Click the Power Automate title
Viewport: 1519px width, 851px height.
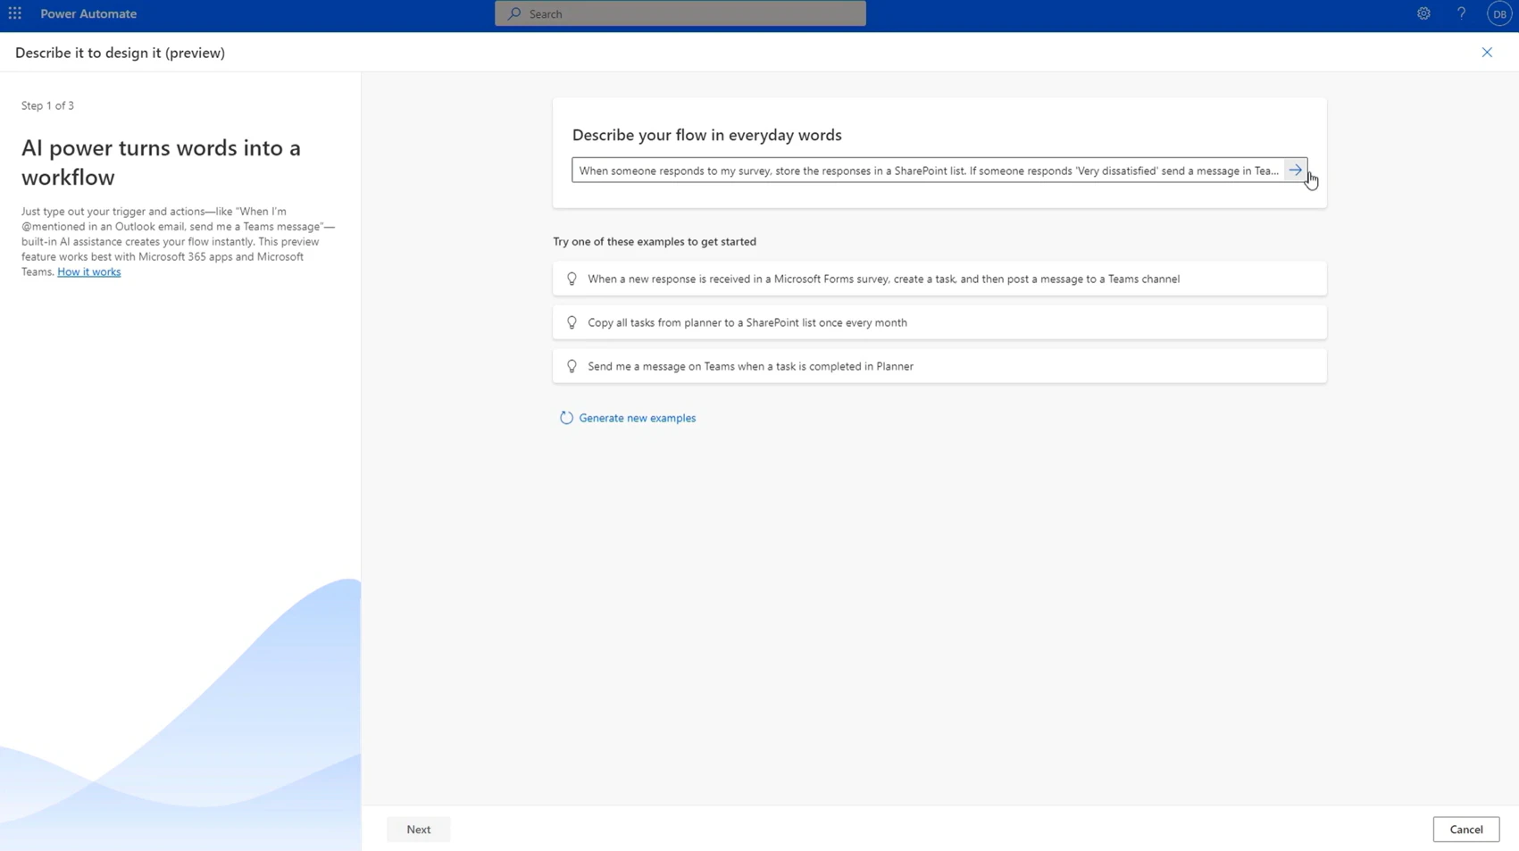point(88,13)
